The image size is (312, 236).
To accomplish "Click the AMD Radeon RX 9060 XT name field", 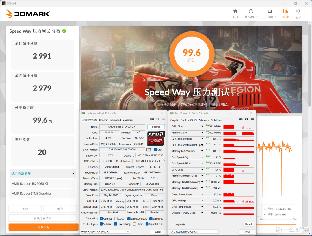I will pos(122,127).
